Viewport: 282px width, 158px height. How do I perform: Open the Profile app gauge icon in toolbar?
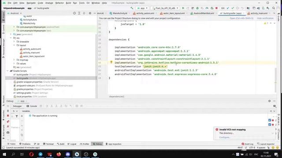tap(207, 8)
